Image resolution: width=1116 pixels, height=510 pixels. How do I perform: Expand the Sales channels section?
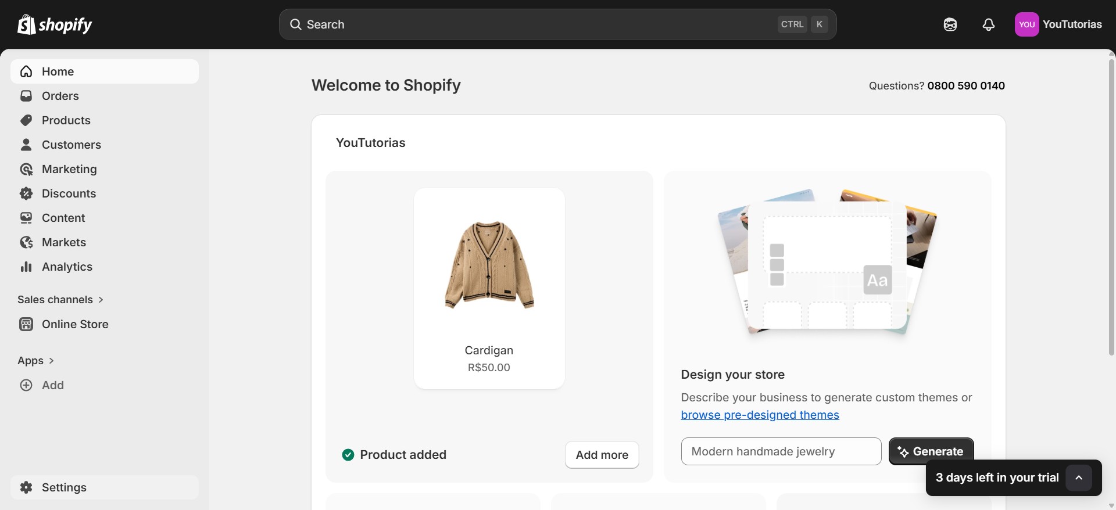tap(60, 300)
